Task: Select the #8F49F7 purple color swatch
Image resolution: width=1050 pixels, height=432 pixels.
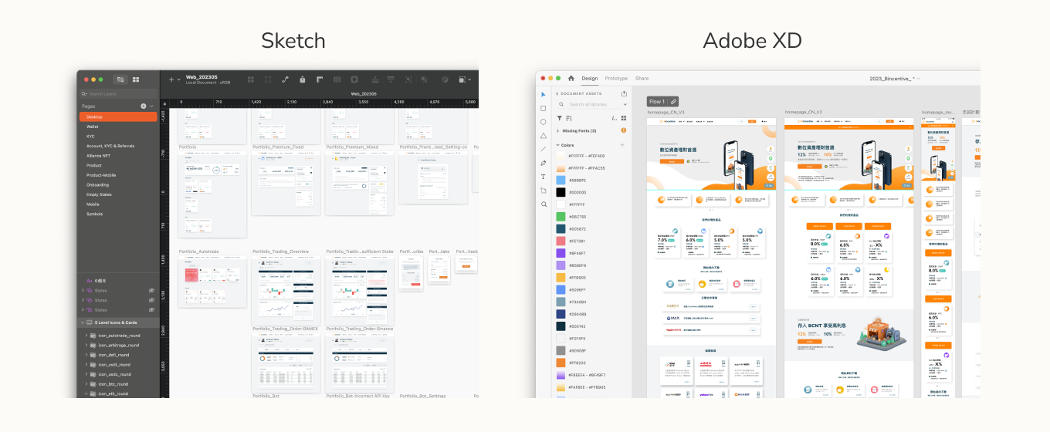Action: coord(561,253)
